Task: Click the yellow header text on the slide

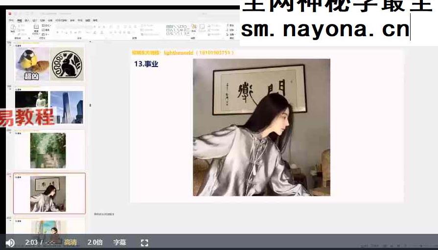Action: 183,52
